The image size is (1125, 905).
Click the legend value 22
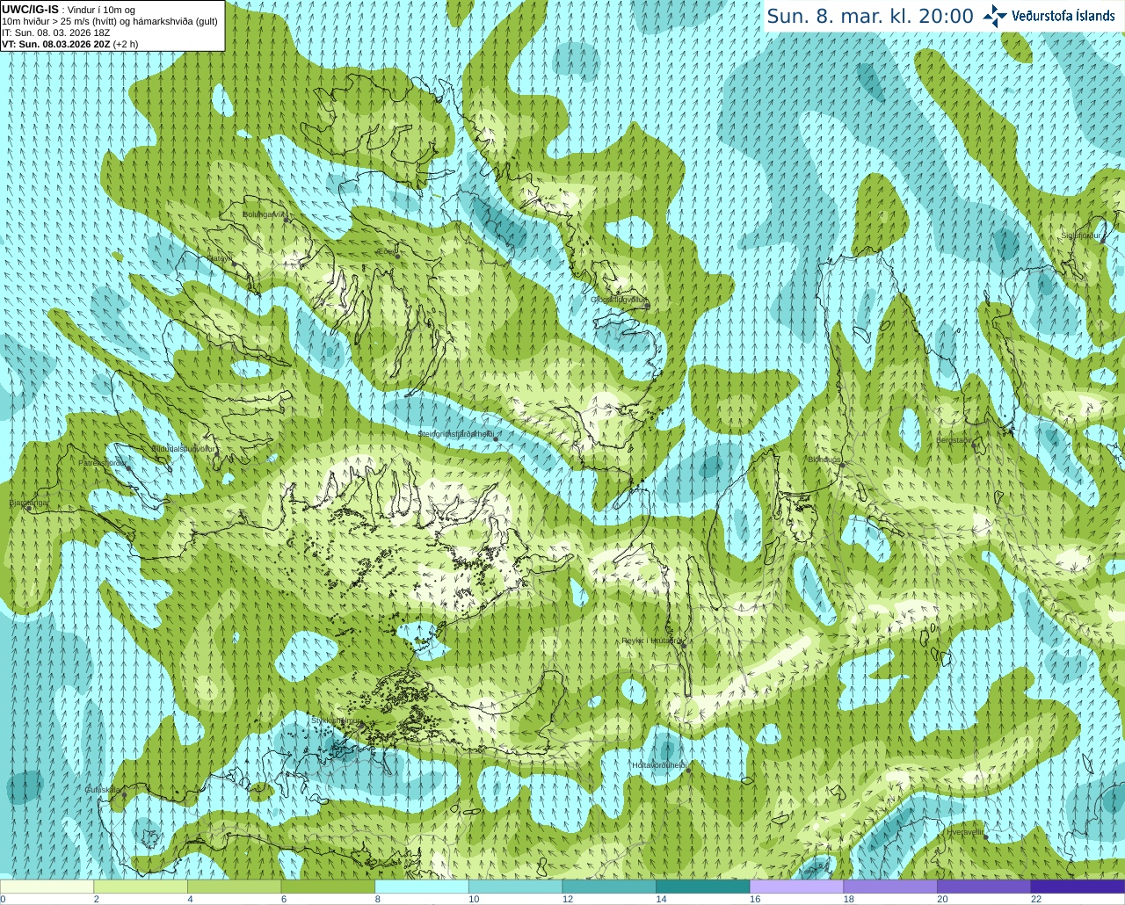click(1036, 899)
